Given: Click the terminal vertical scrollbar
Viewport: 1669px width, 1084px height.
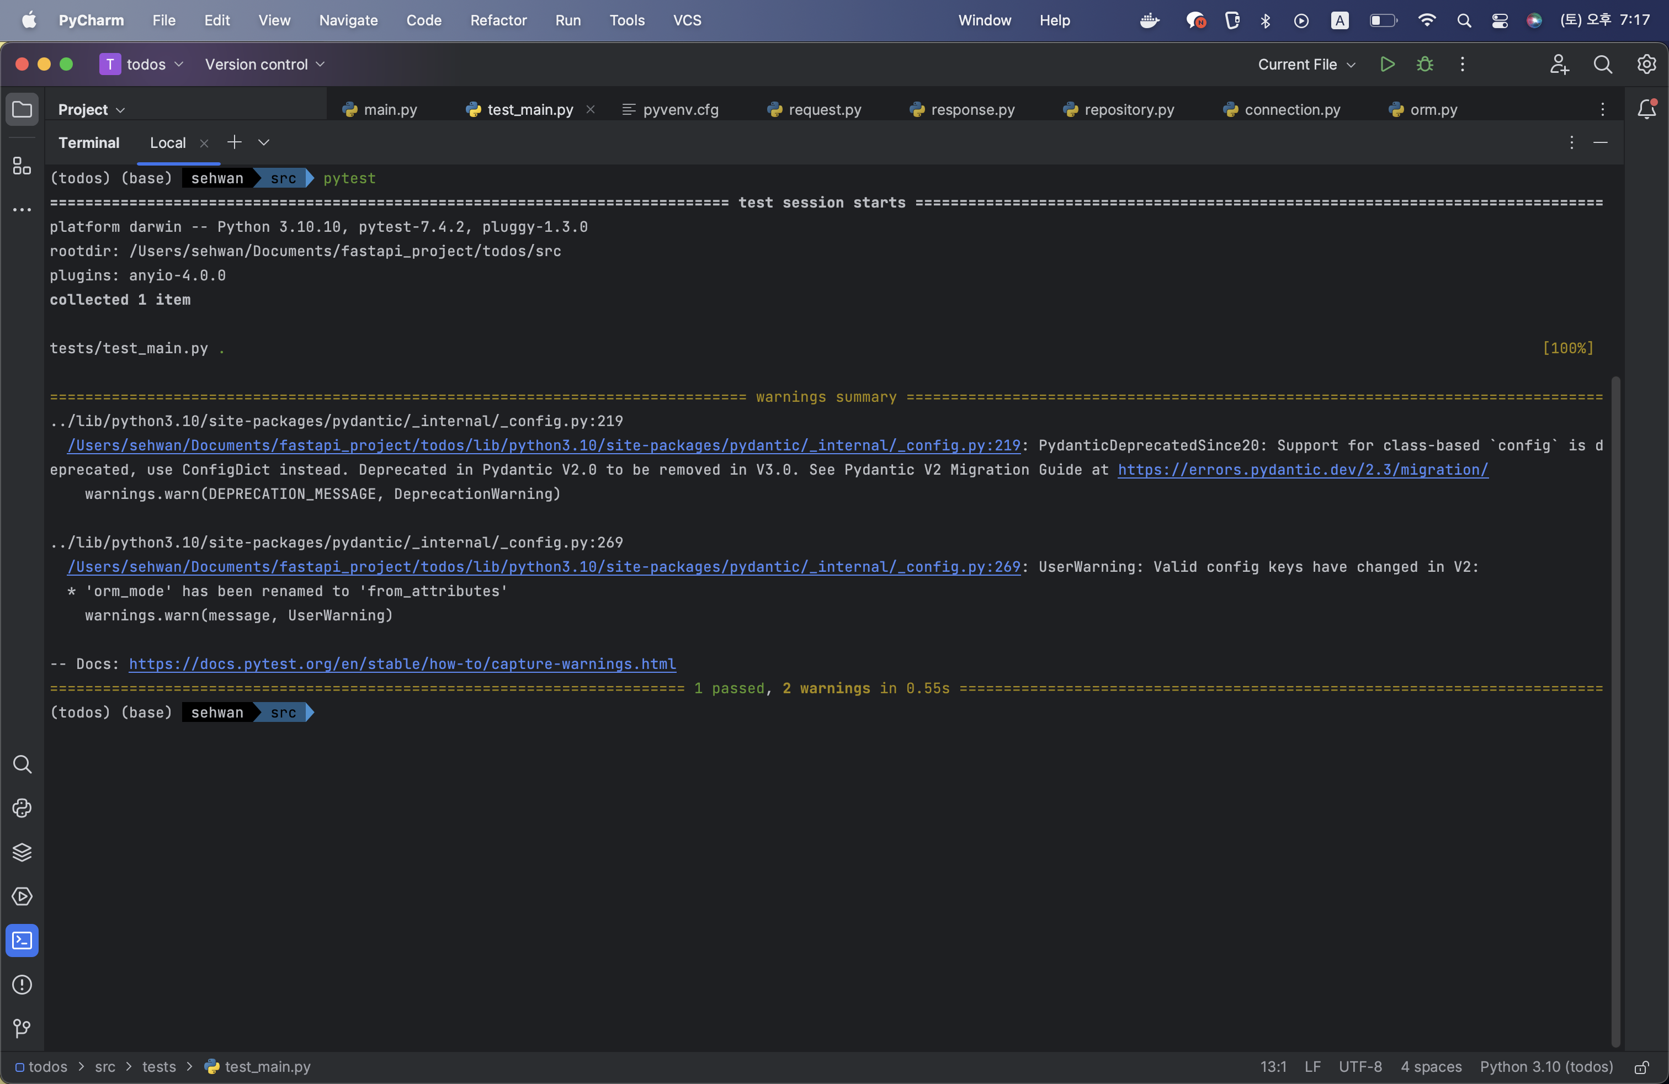Looking at the screenshot, I should pos(1615,711).
